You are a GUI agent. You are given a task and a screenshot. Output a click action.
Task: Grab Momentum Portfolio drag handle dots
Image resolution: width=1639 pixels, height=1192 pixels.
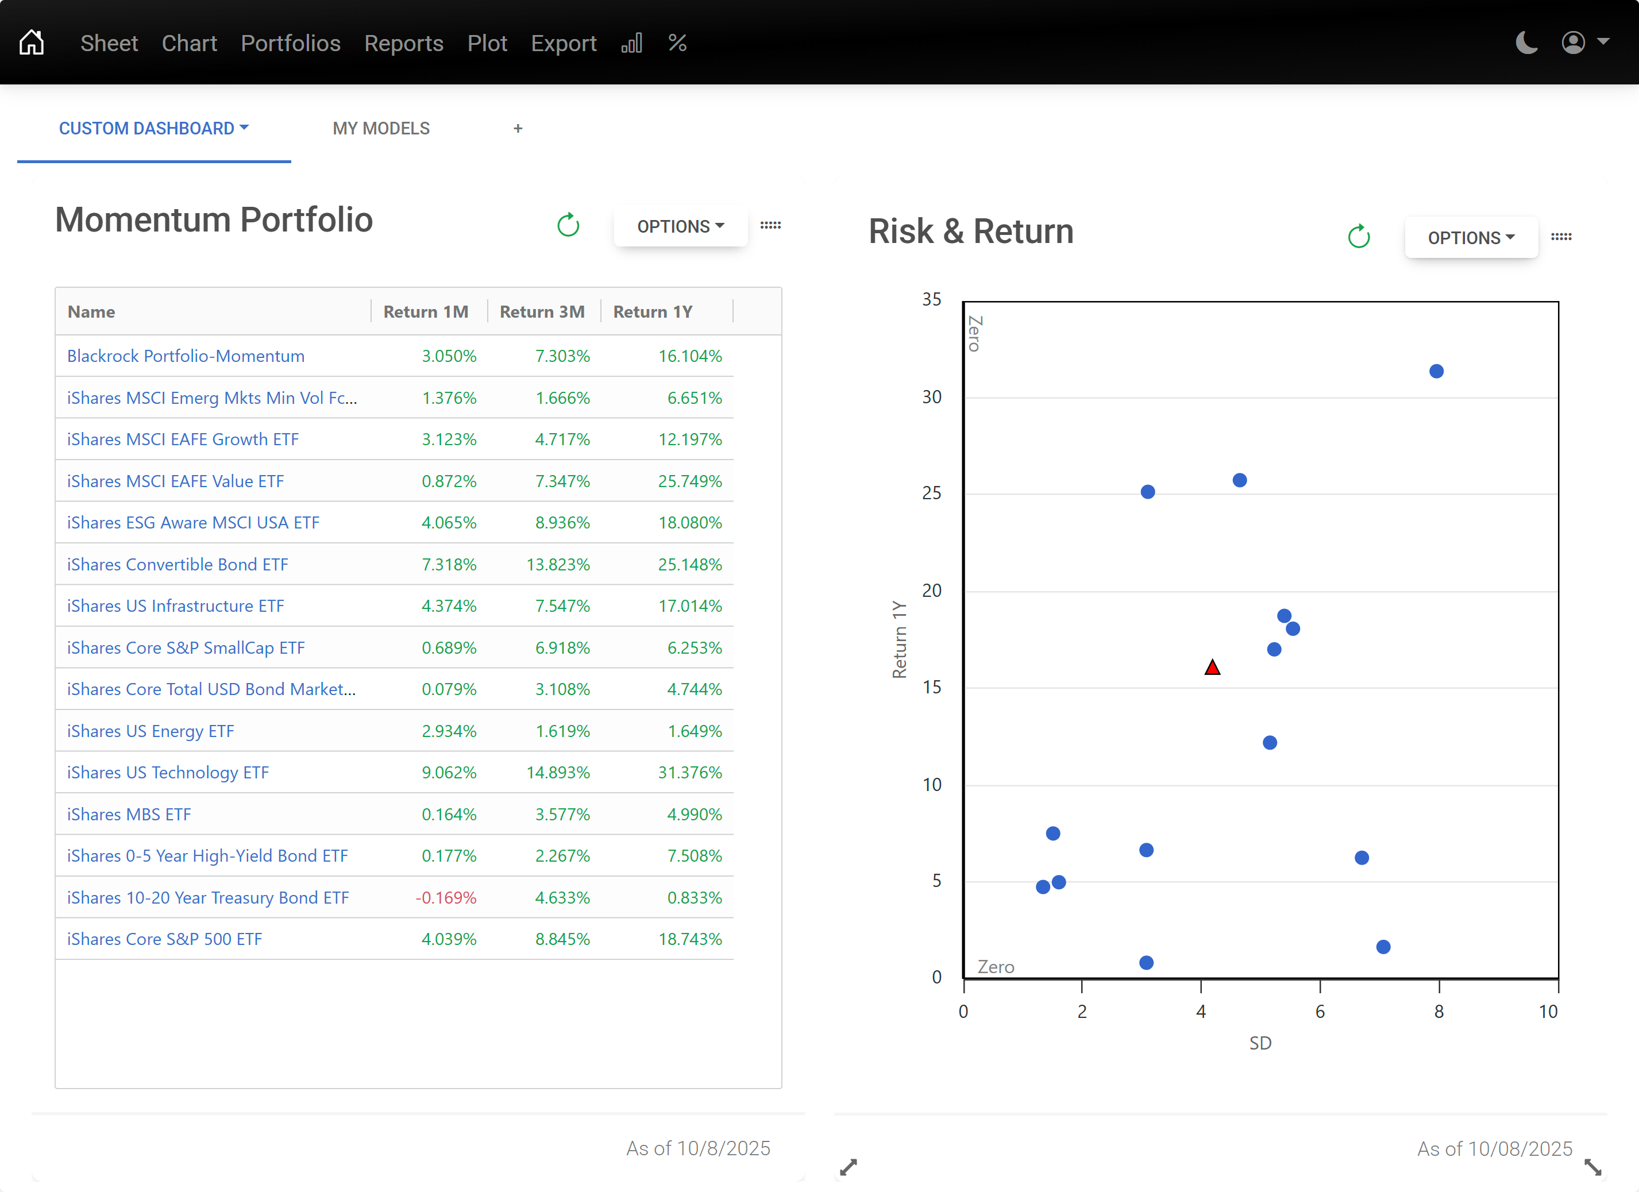[x=770, y=225]
